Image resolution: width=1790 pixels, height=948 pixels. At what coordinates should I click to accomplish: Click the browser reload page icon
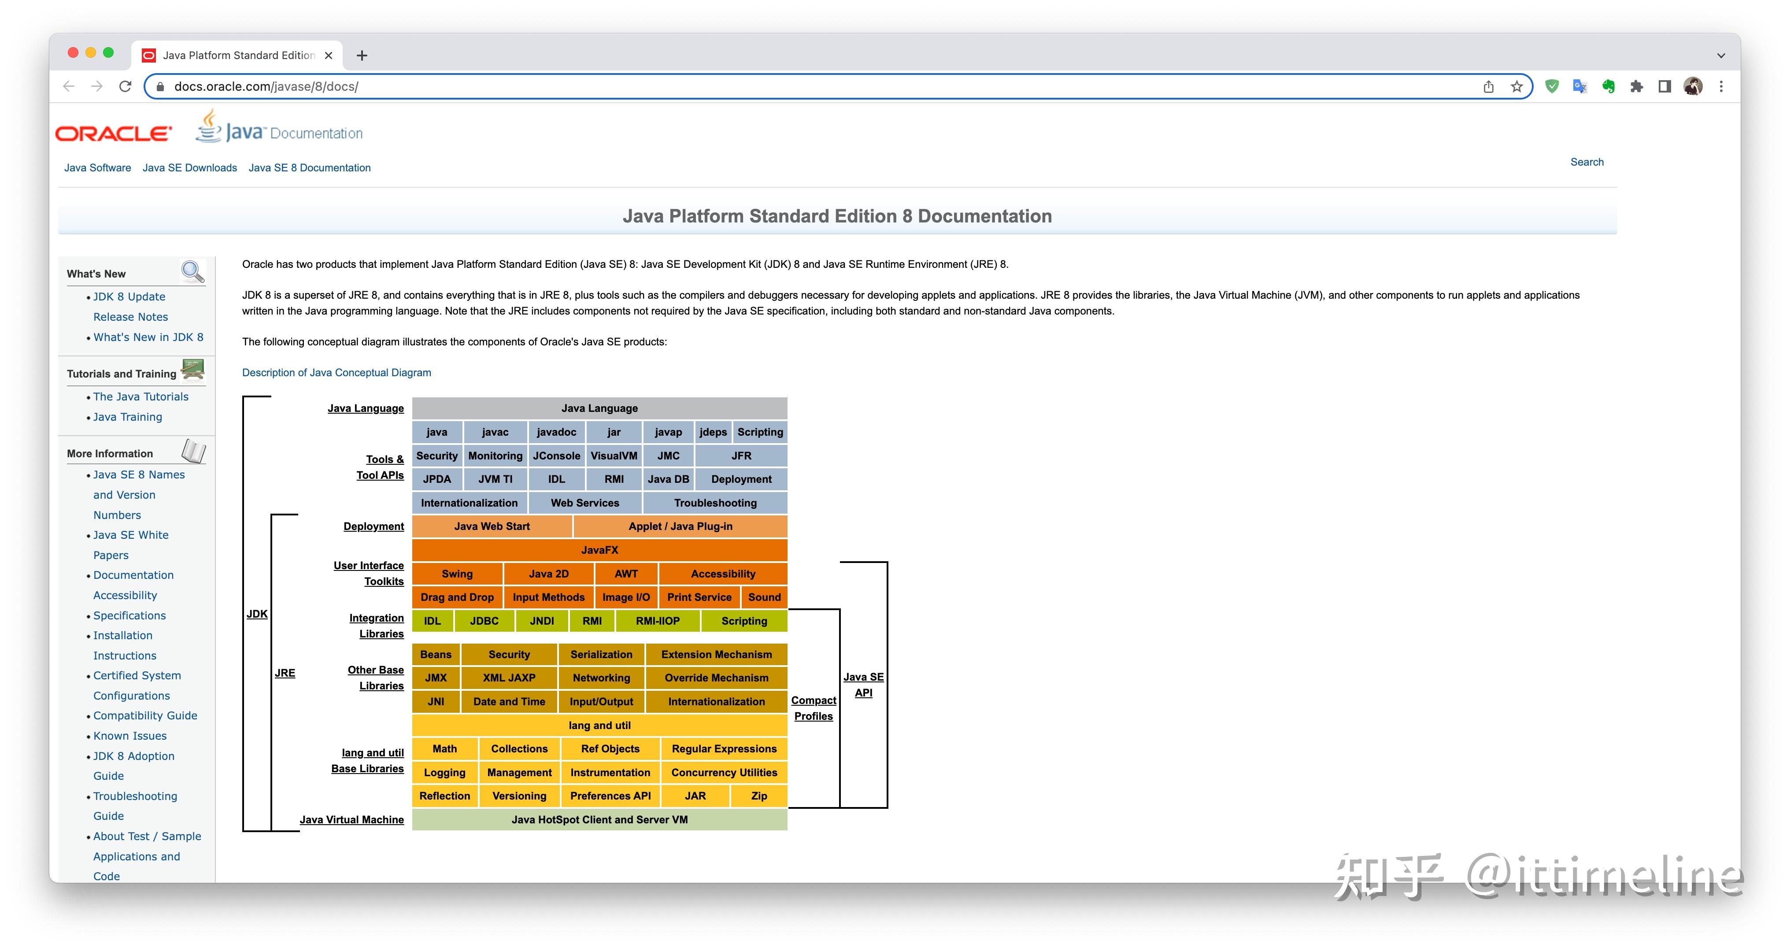click(x=125, y=86)
